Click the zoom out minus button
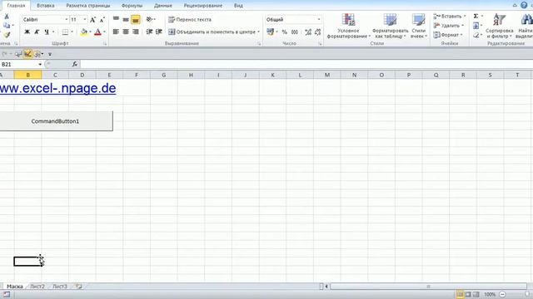 502,294
